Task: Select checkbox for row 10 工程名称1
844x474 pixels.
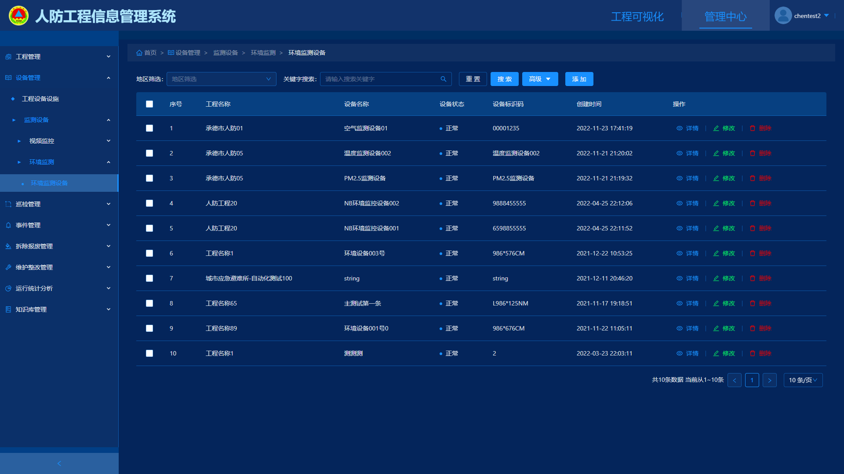Action: [149, 353]
